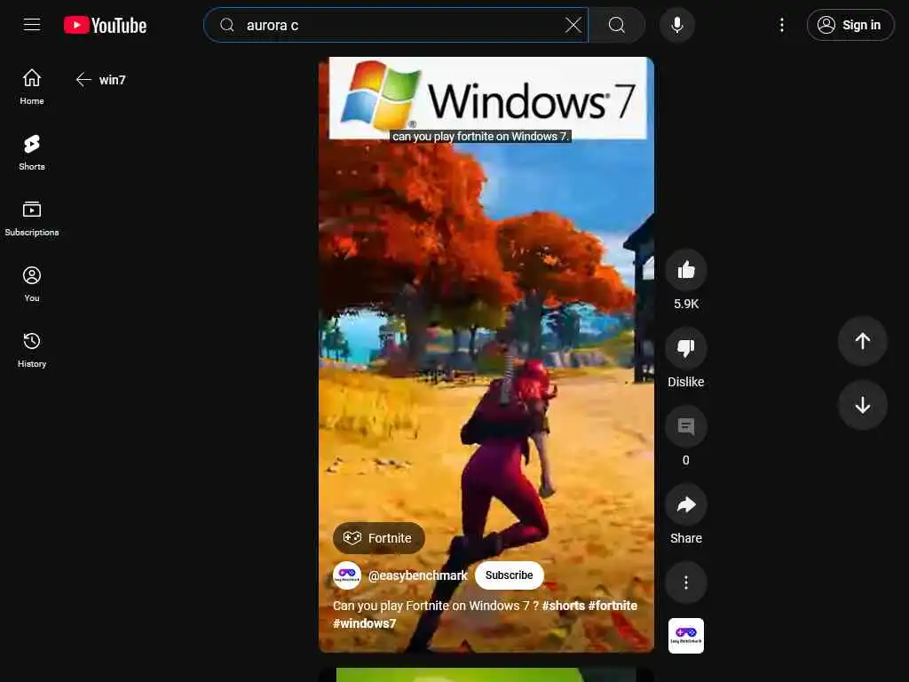Open the comments panel
This screenshot has height=682, width=909.
pos(686,426)
